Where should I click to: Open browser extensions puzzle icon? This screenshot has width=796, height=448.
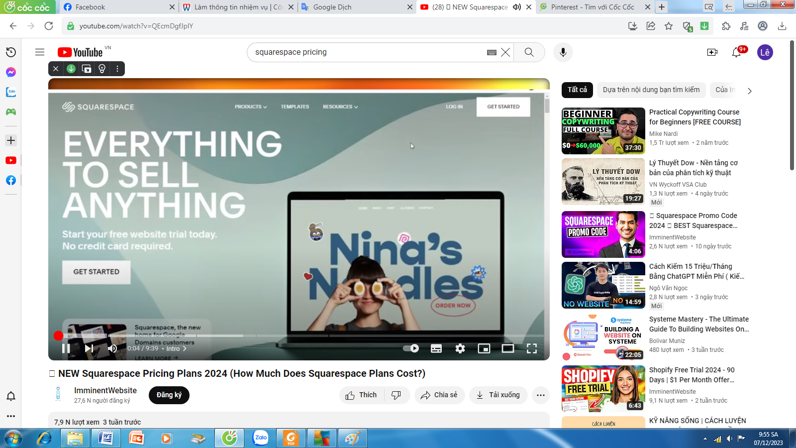pyautogui.click(x=726, y=26)
